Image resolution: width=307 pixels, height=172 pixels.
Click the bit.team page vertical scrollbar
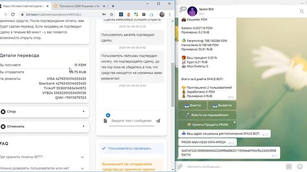click(173, 85)
